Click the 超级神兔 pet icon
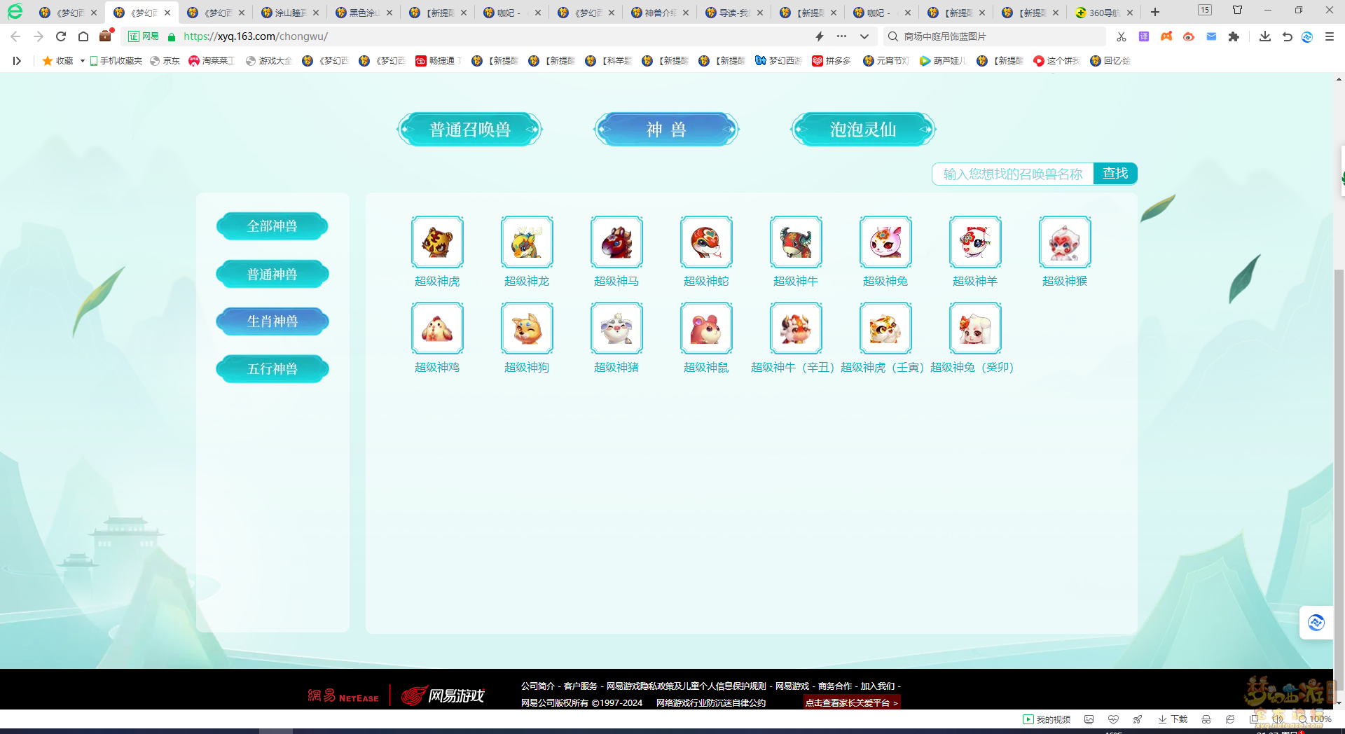Screen dimensions: 1345x734 click(885, 242)
